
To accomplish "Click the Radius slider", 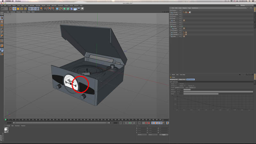I will click(187, 90).
